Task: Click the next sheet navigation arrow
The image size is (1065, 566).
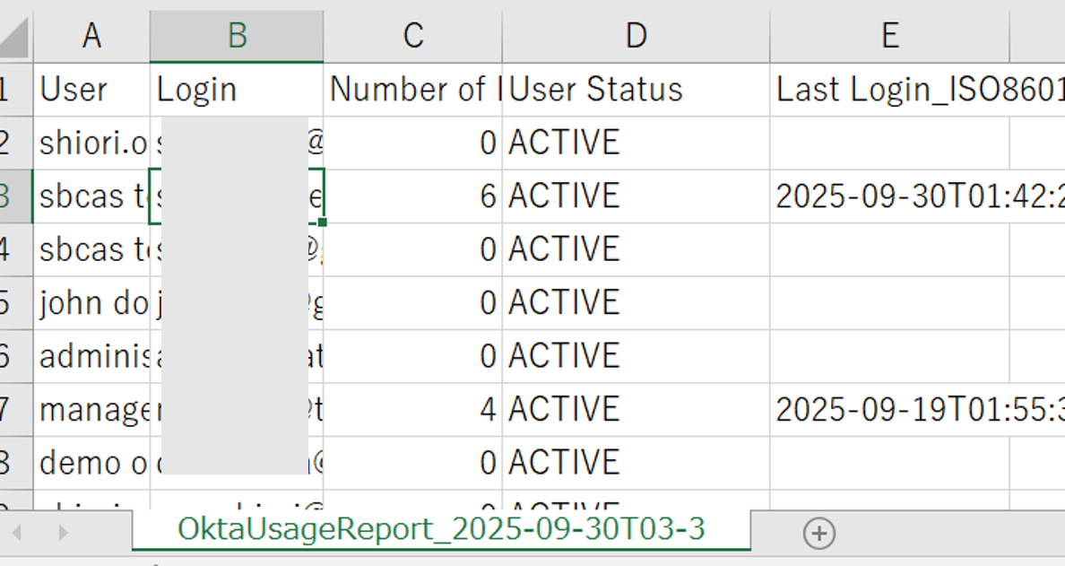Action: click(x=63, y=533)
